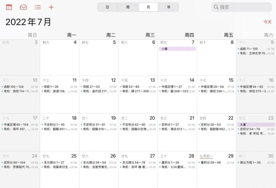Open the calendars list icon
Image resolution: width=276 pixels, height=188 pixels.
tap(9, 7)
